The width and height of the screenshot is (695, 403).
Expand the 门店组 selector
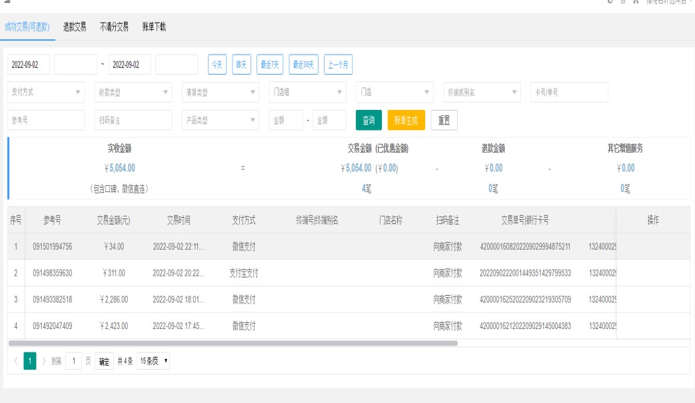pos(306,92)
